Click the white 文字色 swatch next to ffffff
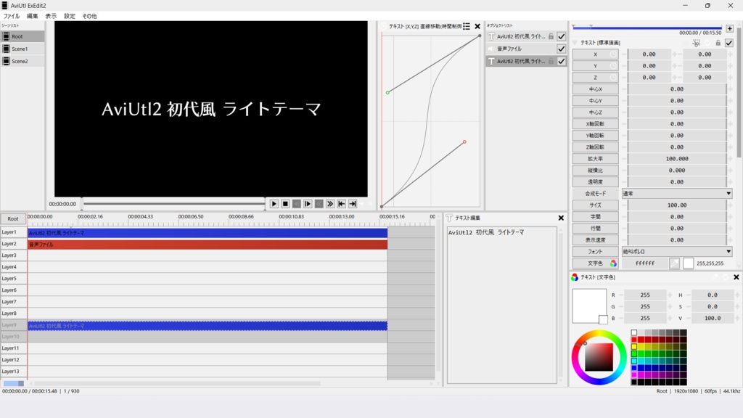The image size is (743, 418). click(x=689, y=263)
